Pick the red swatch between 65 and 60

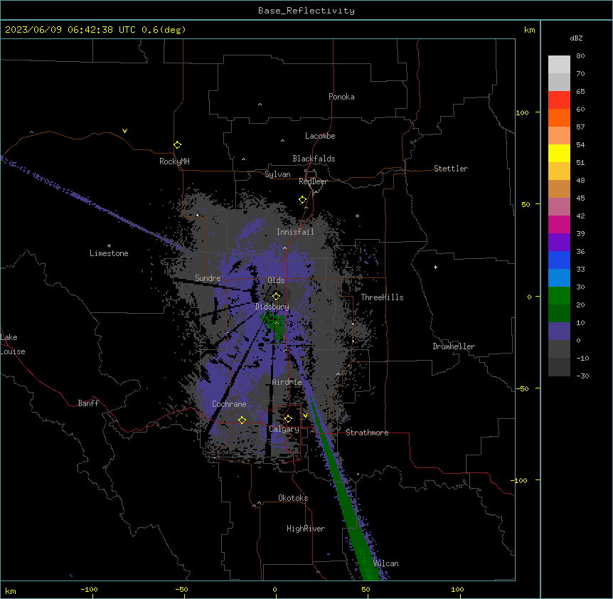[559, 100]
